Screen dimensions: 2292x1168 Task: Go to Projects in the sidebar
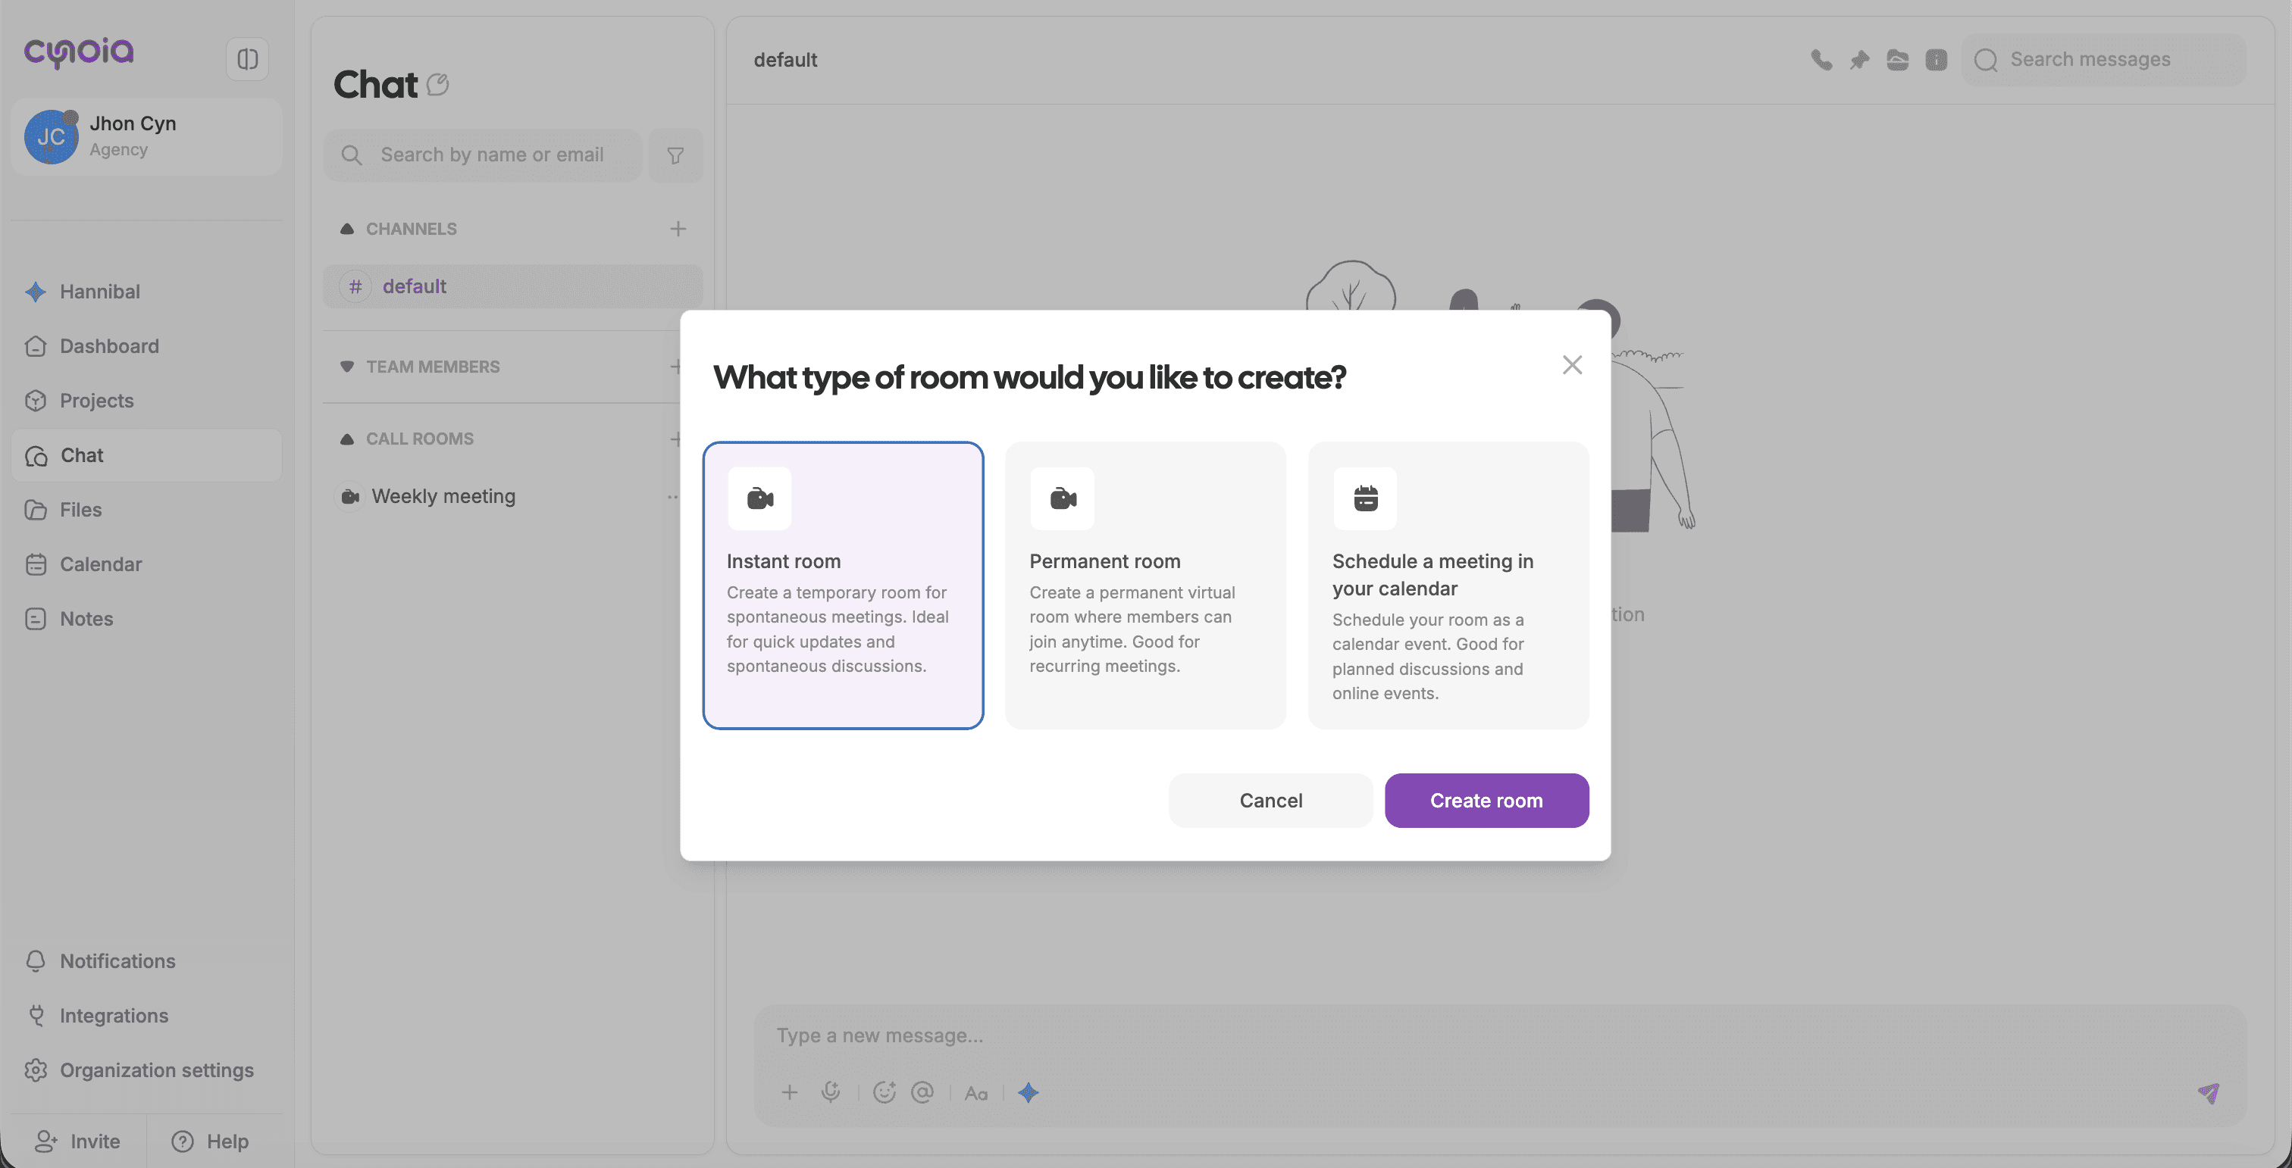click(96, 401)
